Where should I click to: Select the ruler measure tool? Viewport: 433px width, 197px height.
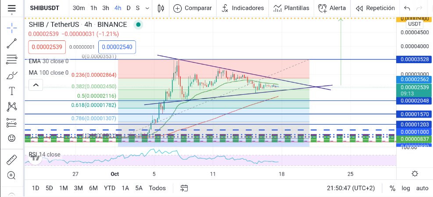pos(11,159)
